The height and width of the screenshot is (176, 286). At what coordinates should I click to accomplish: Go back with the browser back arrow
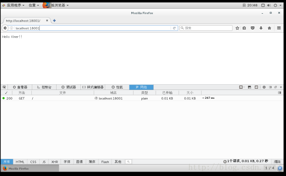[x=5, y=28]
